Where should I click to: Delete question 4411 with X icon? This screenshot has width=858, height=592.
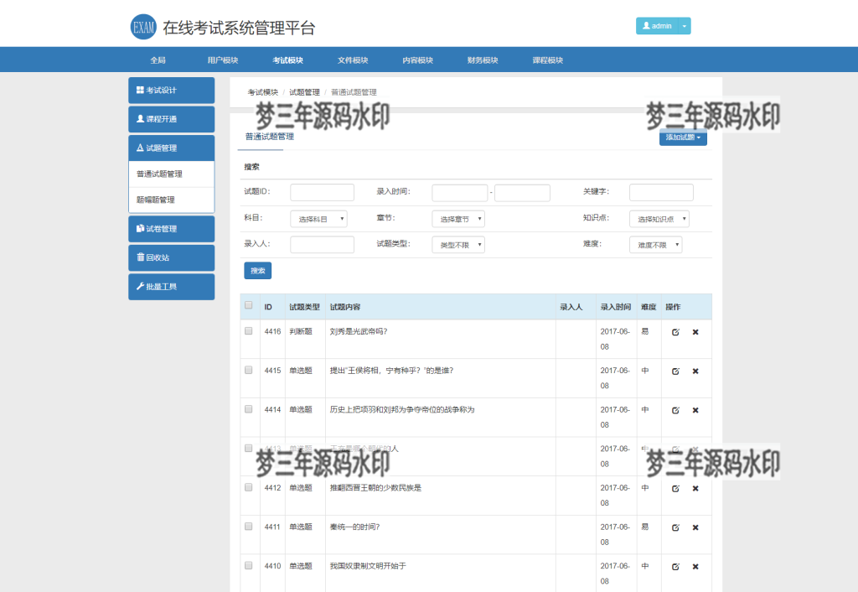click(695, 527)
